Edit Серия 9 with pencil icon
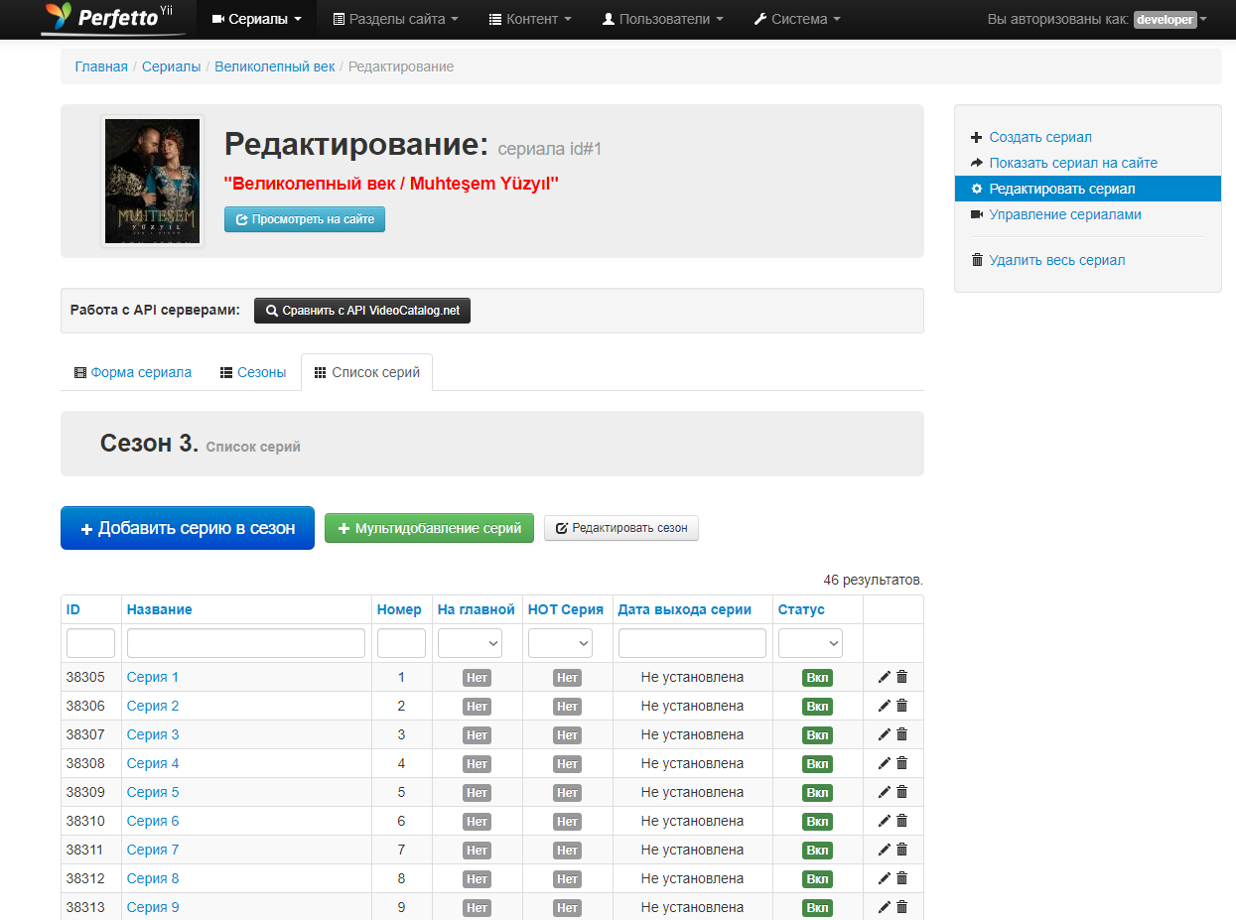Screen dimensions: 1236x920 tap(885, 907)
